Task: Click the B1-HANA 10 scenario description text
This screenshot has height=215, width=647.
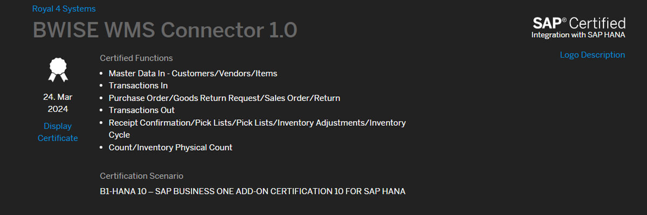Action: click(x=252, y=191)
